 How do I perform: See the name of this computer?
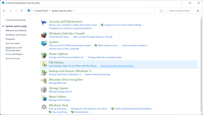(64, 49)
